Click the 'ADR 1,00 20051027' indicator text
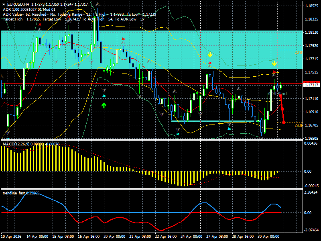Screen dimensions: 321x241 pos(29,9)
